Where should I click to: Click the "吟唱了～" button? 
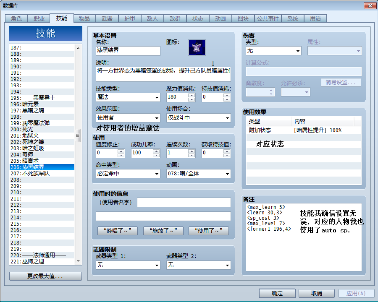point(118,231)
